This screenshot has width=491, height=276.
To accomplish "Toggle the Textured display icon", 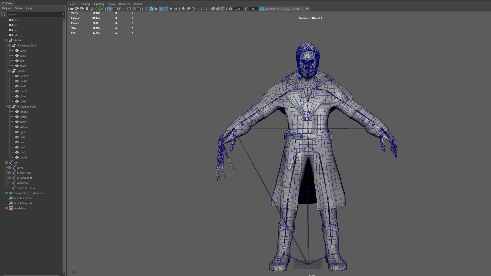I will pos(166,9).
